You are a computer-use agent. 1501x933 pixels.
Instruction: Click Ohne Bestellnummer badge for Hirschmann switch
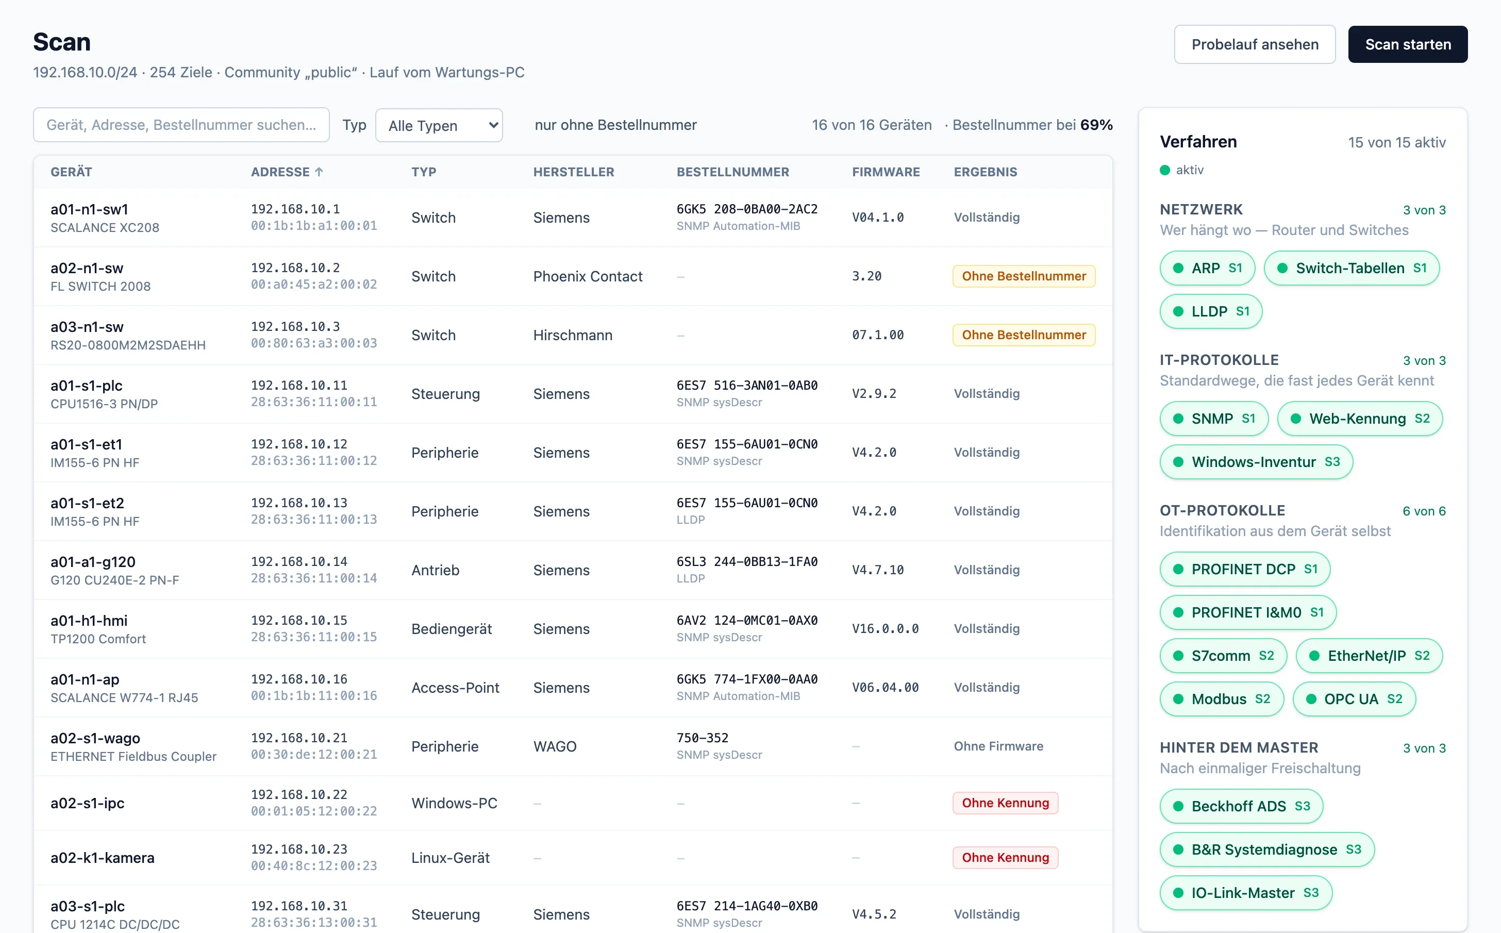click(x=1024, y=335)
